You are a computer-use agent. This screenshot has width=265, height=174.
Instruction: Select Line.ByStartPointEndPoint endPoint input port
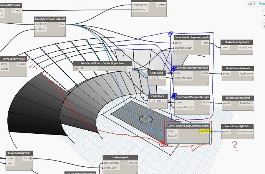tap(40, 30)
